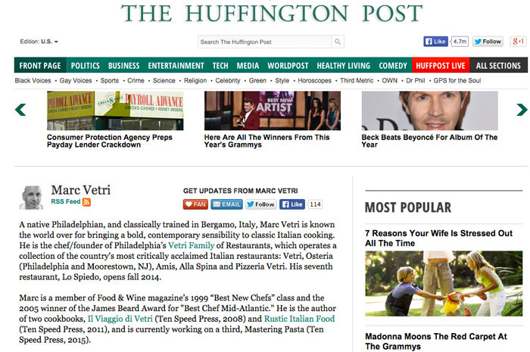This screenshot has width=530, height=352.
Task: Click the search magnifier icon
Action: (x=338, y=42)
